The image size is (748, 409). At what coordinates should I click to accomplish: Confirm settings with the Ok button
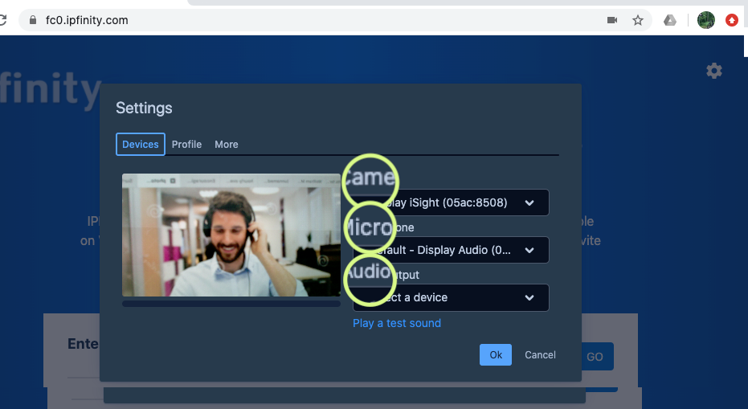click(x=496, y=354)
